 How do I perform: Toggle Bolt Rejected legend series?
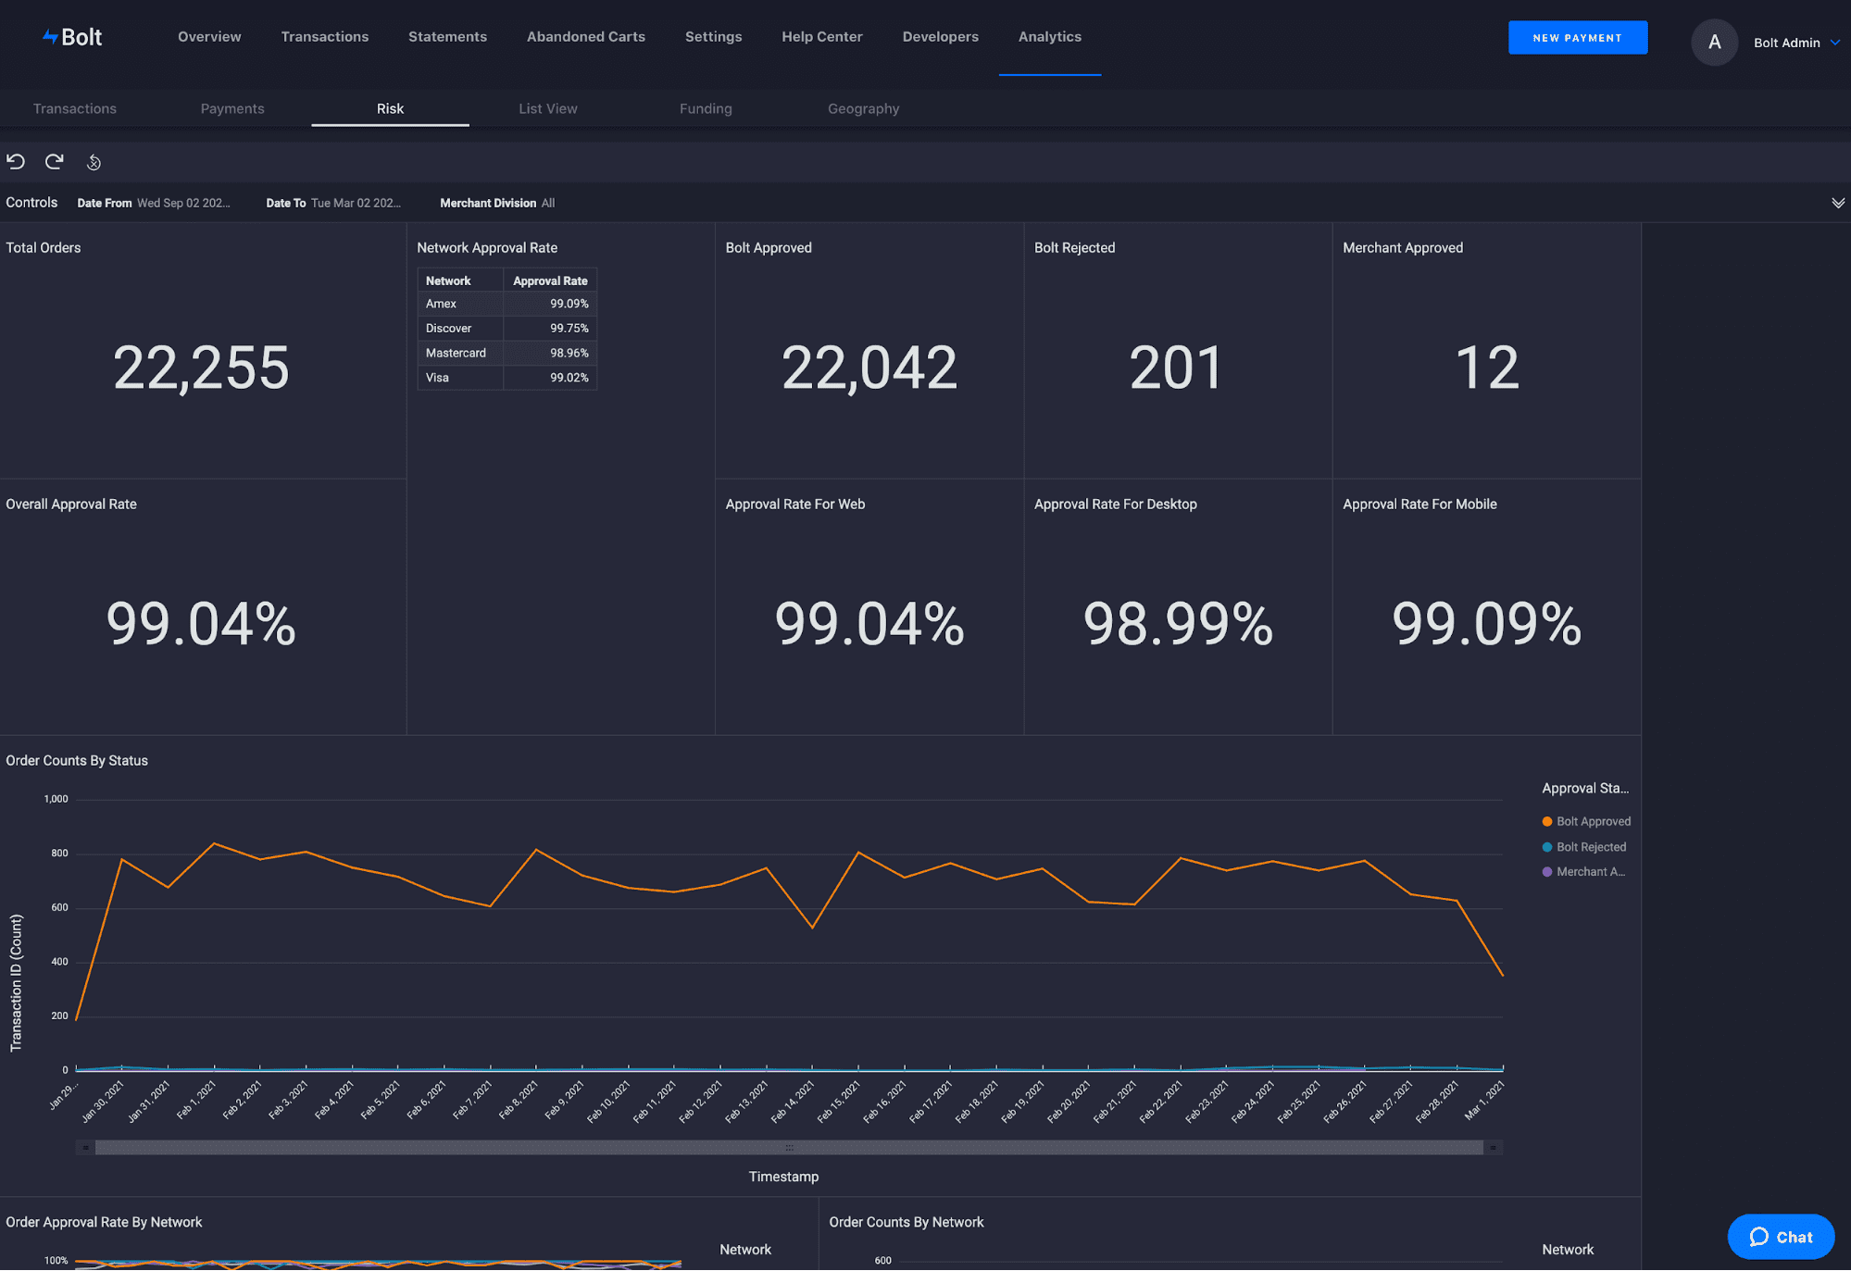pyautogui.click(x=1584, y=847)
